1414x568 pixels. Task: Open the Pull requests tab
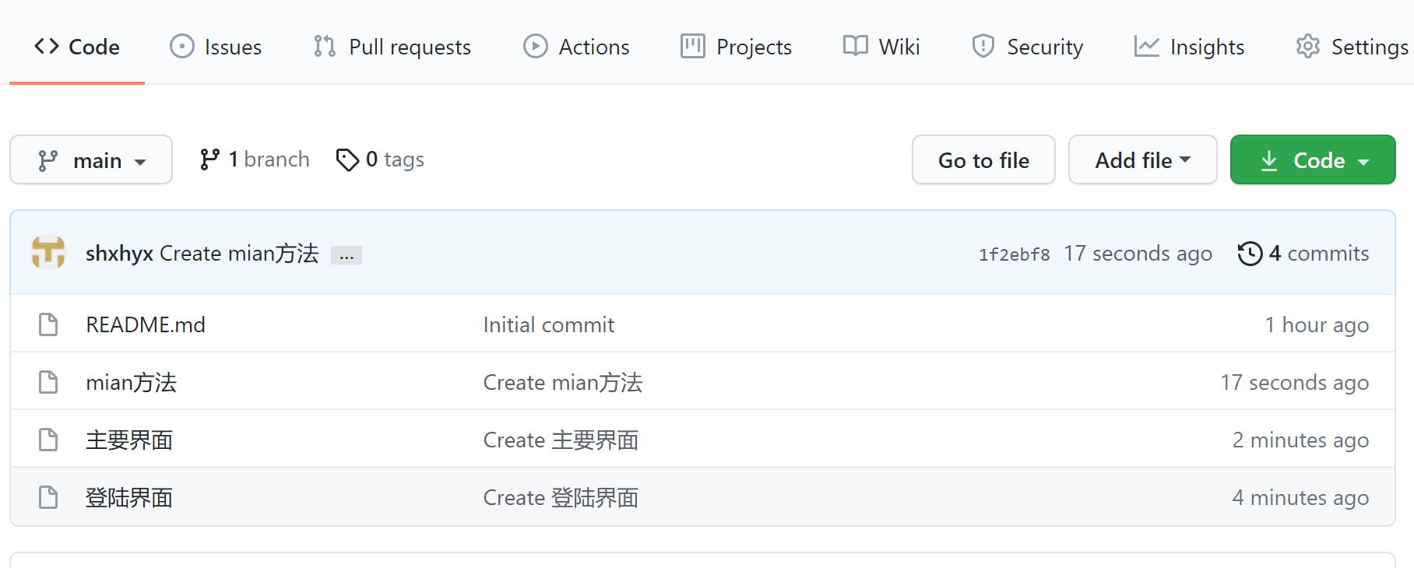(392, 47)
